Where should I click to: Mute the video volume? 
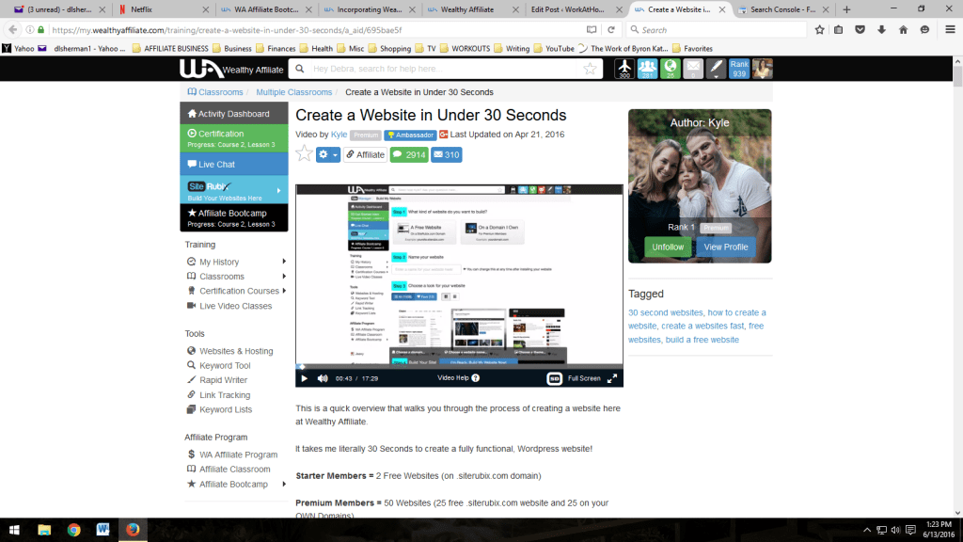323,378
